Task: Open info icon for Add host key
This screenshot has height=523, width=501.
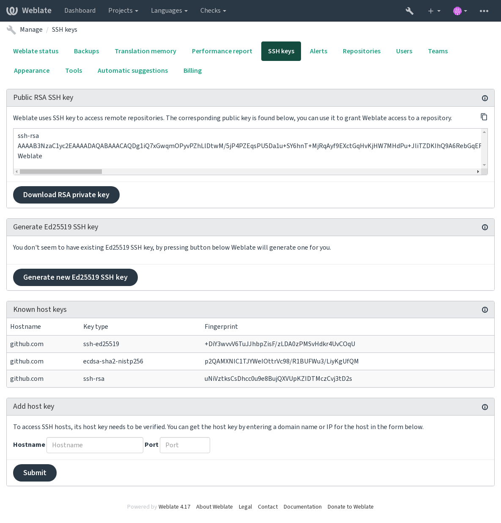Action: point(485,407)
